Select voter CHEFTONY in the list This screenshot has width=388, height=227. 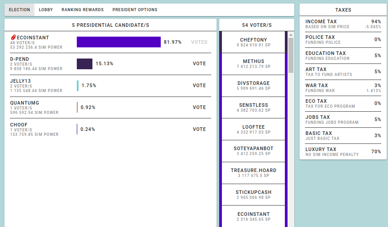pos(253,42)
